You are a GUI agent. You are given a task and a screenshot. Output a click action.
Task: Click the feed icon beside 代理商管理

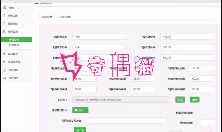4,62
